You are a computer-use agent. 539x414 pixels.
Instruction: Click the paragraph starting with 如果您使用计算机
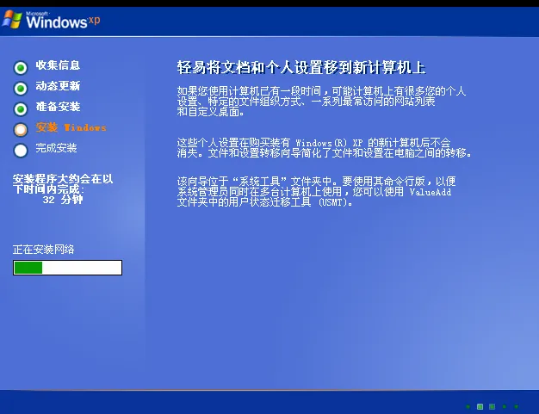pos(321,102)
